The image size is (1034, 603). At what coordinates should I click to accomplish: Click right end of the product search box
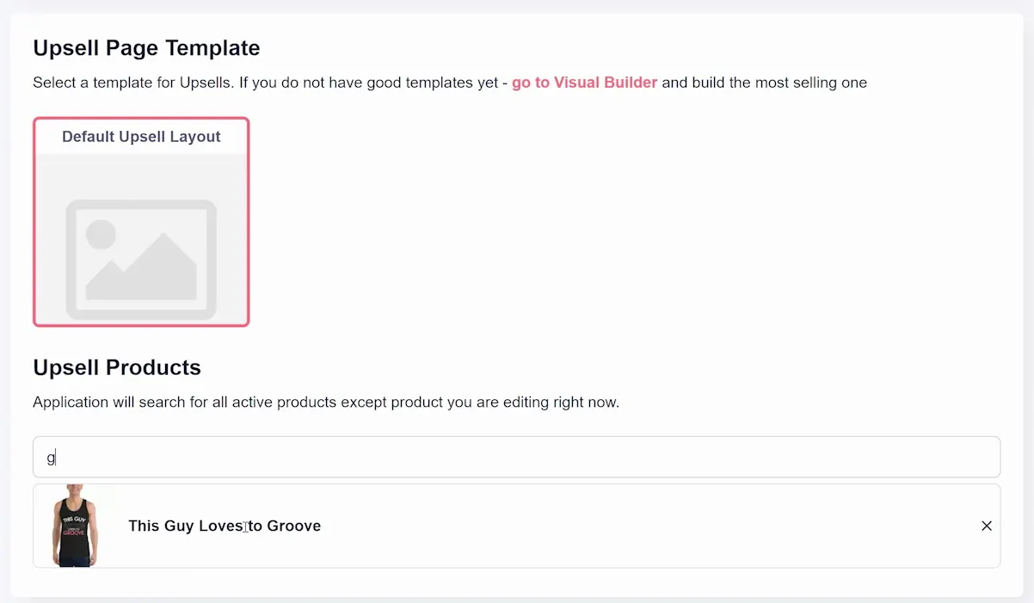(981, 457)
